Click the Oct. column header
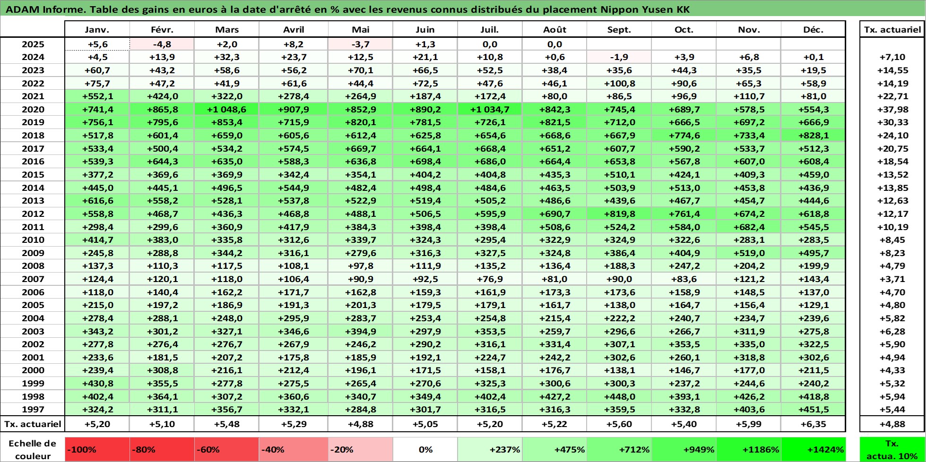Screen dimensions: 926x462 click(684, 29)
